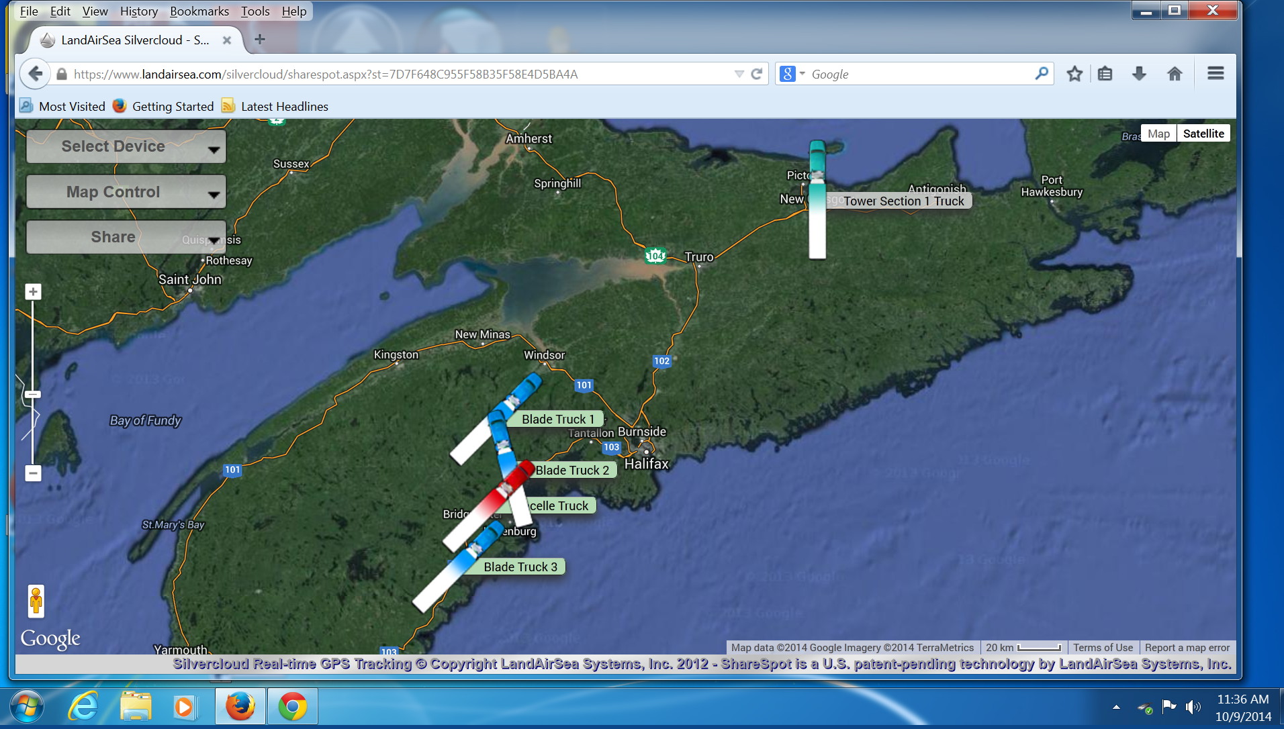Open the History menu

139,11
